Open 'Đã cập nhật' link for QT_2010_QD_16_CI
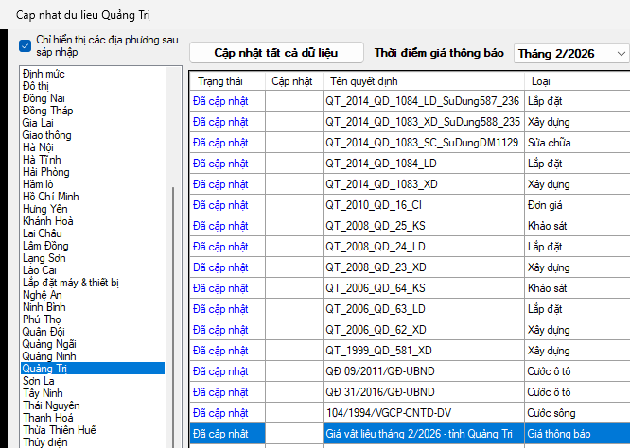 [219, 204]
